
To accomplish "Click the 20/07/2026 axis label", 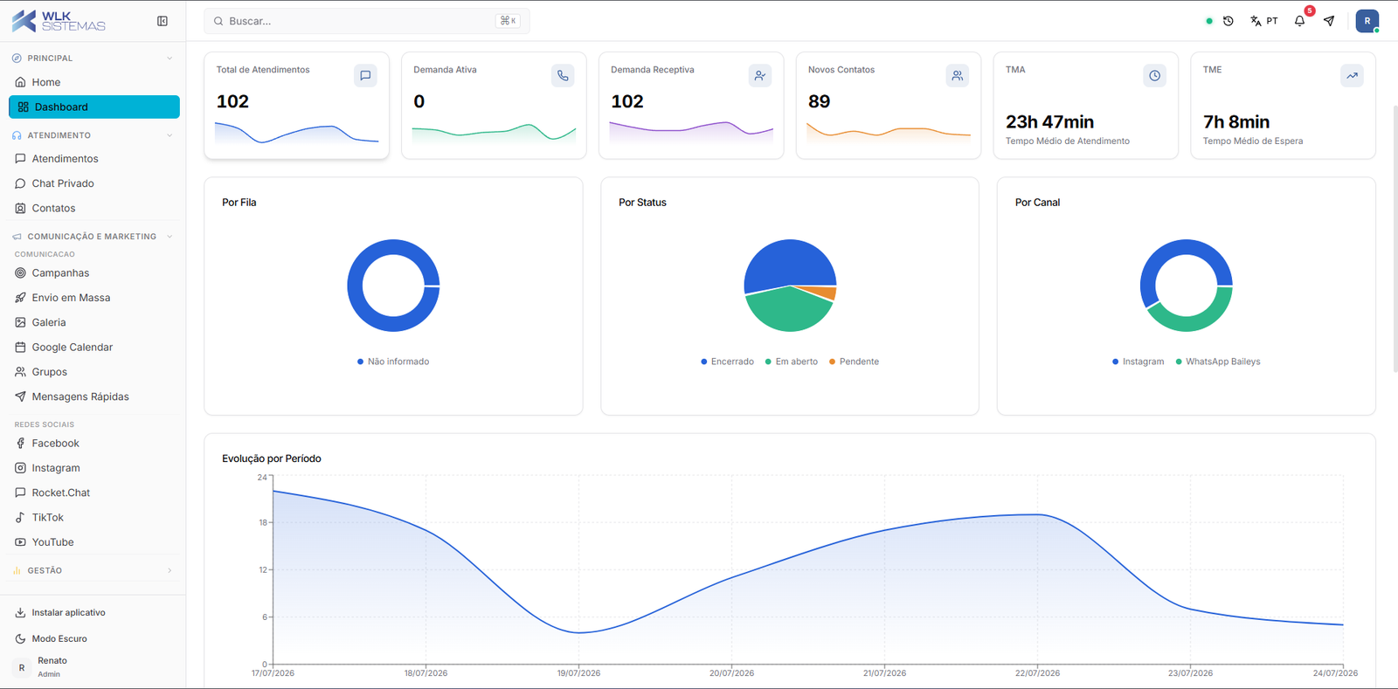I will click(732, 673).
